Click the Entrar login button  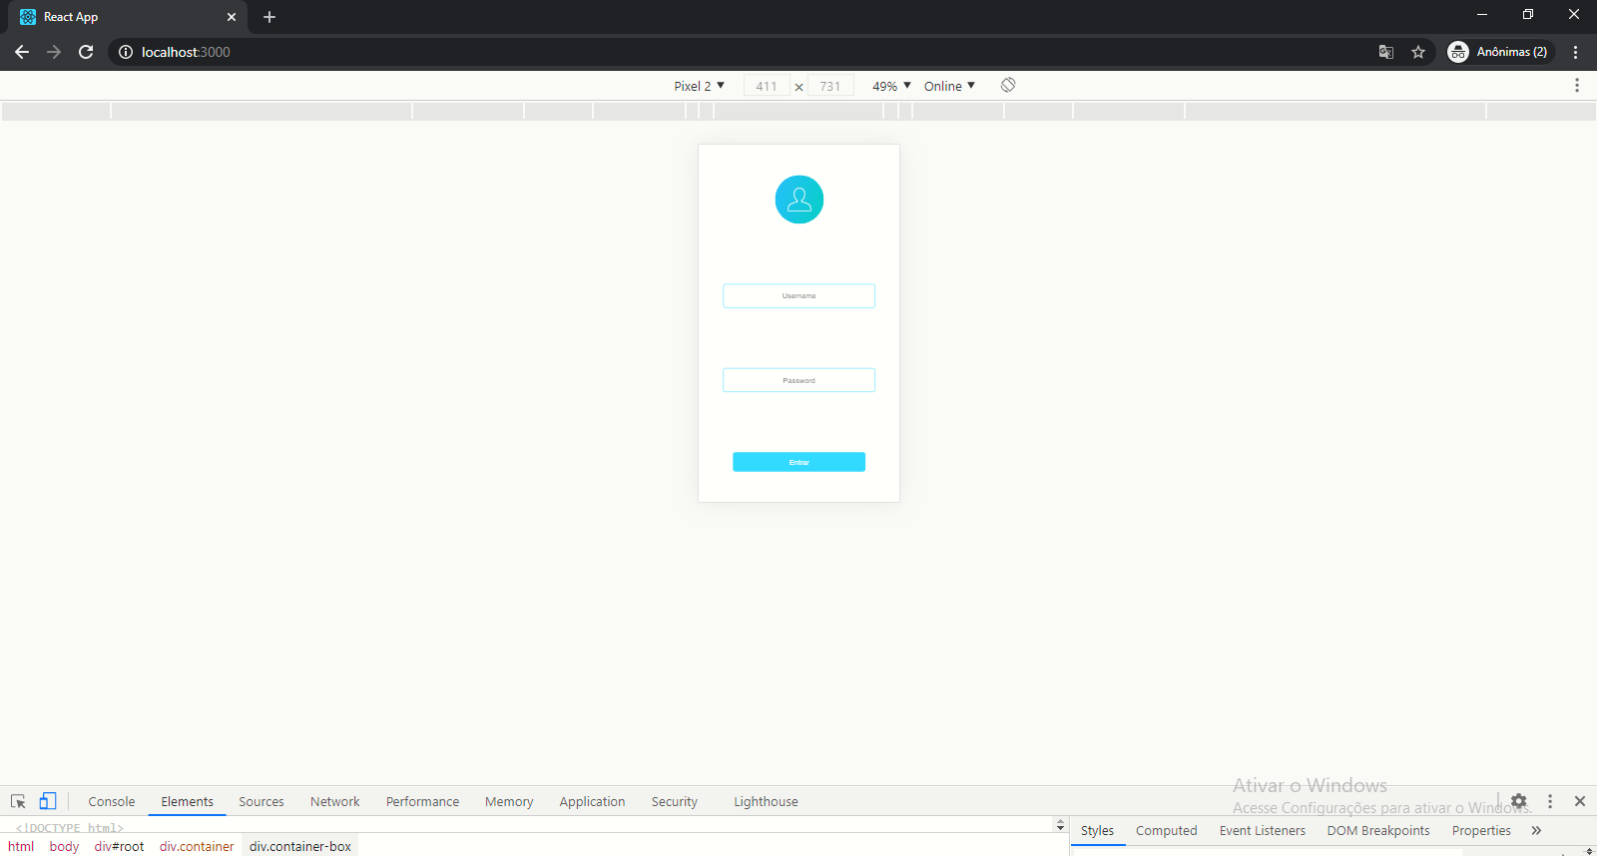798,462
